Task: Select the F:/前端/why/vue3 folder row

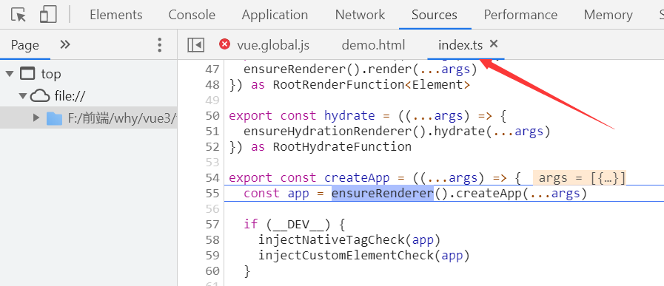Action: [x=89, y=118]
